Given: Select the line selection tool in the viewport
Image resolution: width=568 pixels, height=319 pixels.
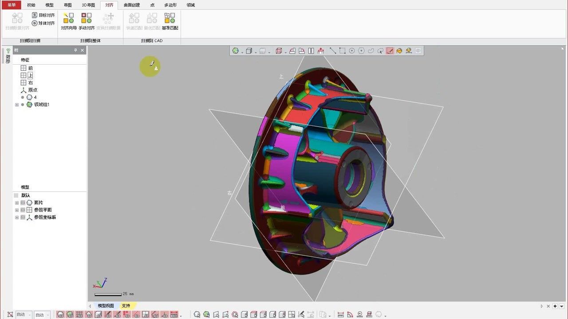Looking at the screenshot, I should [333, 51].
